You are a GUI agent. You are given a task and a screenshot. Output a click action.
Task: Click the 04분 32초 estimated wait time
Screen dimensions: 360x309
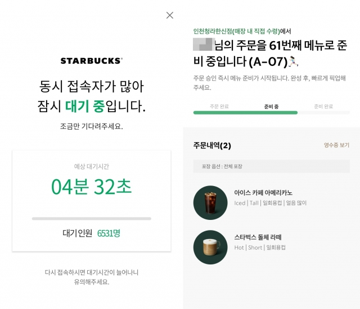[91, 187]
